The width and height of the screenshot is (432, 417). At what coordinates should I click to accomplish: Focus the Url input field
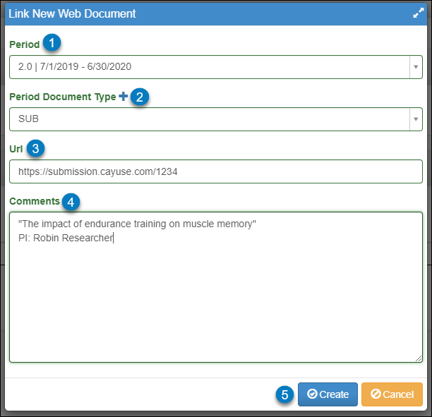point(216,171)
